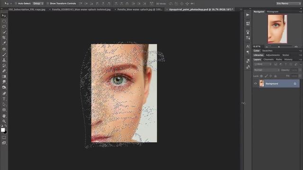This screenshot has height=170, width=303.
Task: Toggle the Auto-Select checkbox
Action: click(x=16, y=3)
